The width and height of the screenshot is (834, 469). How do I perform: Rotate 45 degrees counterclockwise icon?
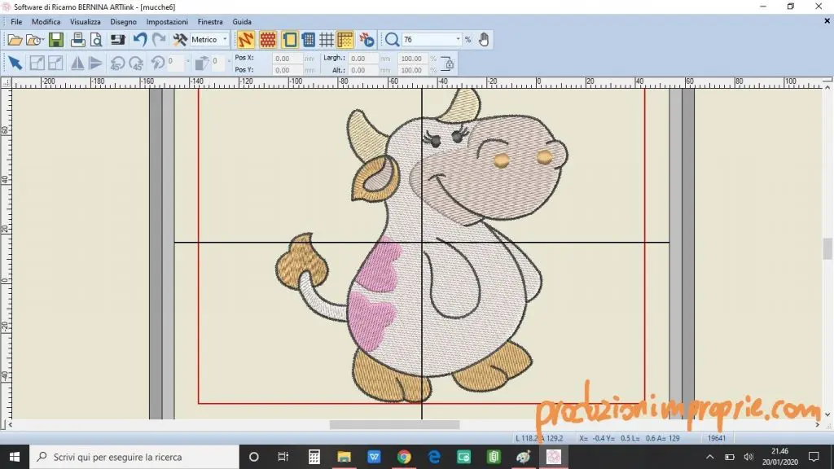coord(117,64)
